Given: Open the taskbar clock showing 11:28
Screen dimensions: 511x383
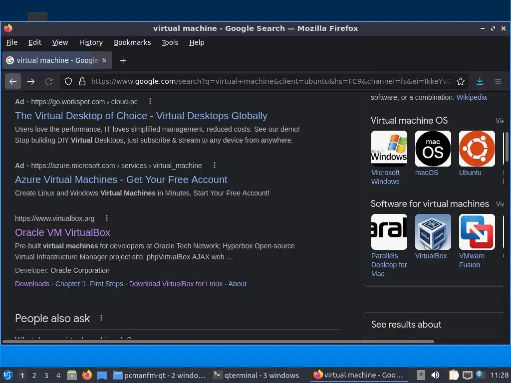Looking at the screenshot, I should coord(499,375).
